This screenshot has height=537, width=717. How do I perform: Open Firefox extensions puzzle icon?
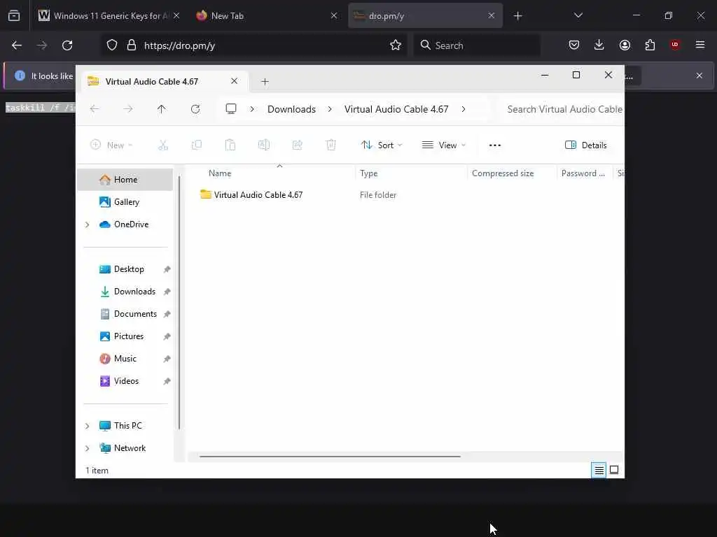tap(650, 45)
